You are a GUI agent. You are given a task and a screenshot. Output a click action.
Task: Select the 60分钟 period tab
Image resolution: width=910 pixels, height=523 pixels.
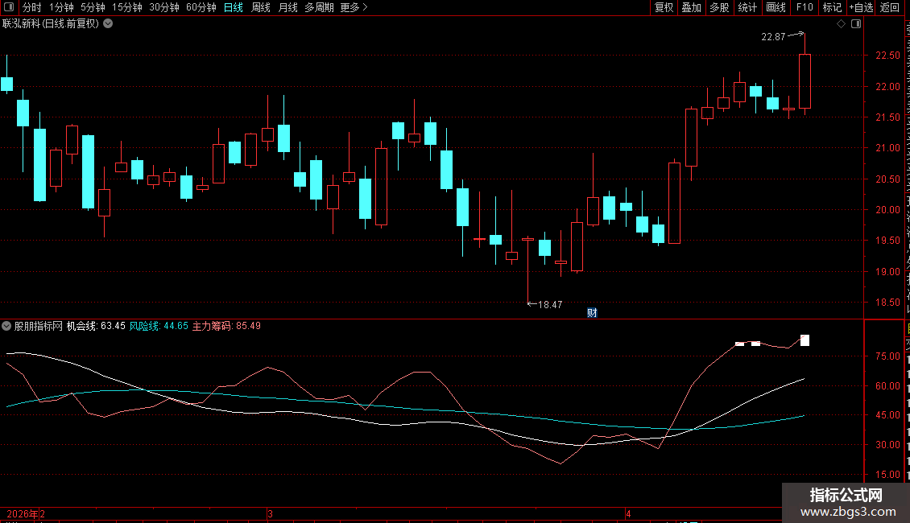201,7
